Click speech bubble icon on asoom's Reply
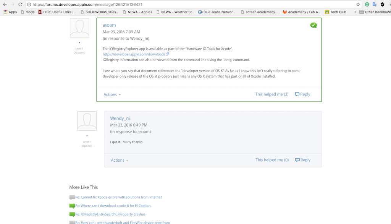The image size is (391, 224). (x=297, y=94)
